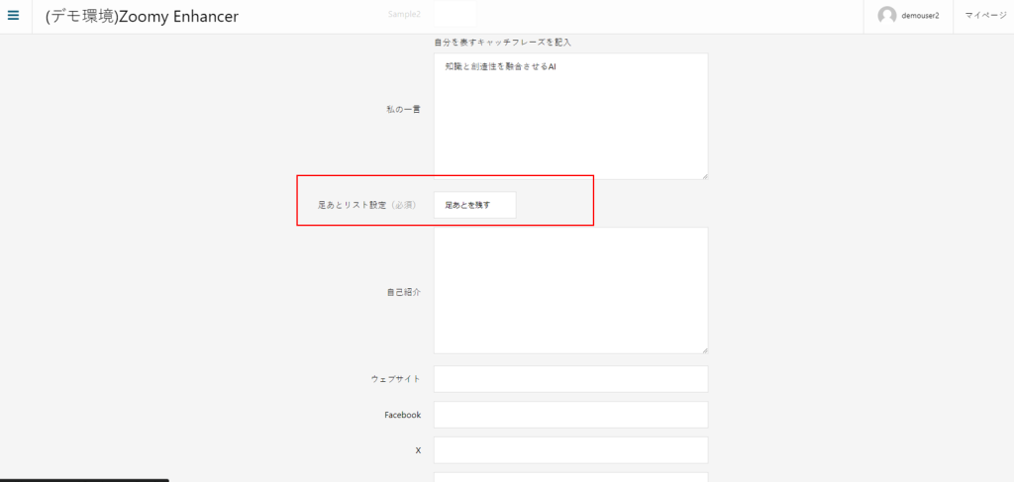This screenshot has height=482, width=1014.
Task: Click the demouser2 avatar icon
Action: pyautogui.click(x=887, y=16)
